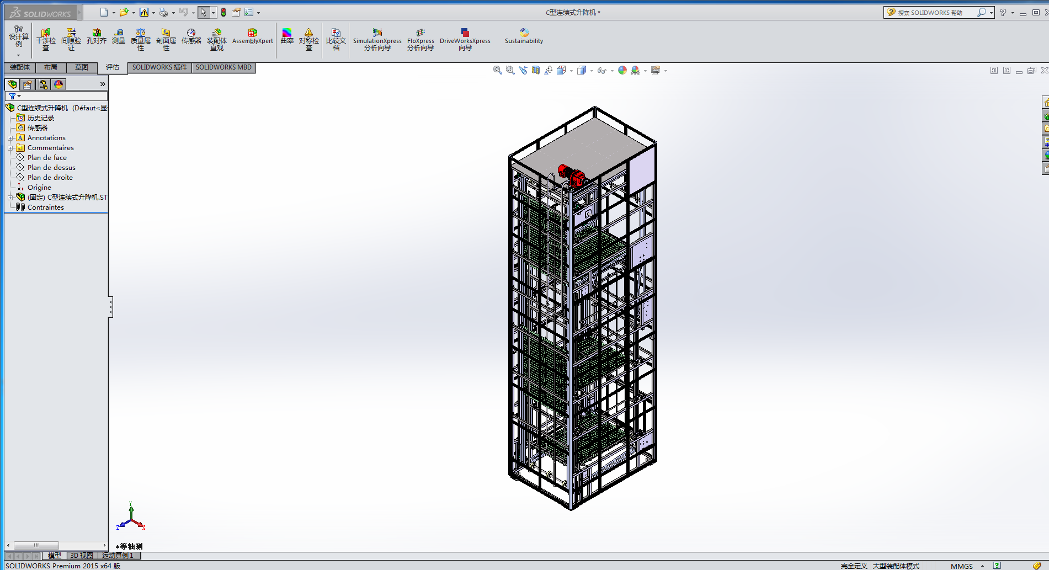Toggle the rebuild traffic light icon
This screenshot has height=570, width=1049.
pos(223,12)
